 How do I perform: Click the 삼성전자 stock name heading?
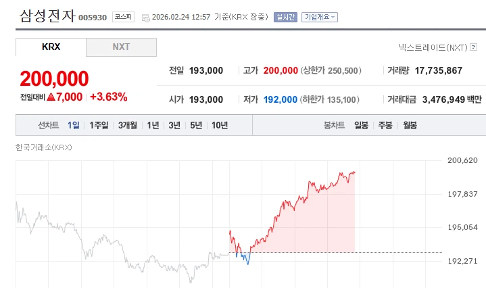click(x=47, y=16)
